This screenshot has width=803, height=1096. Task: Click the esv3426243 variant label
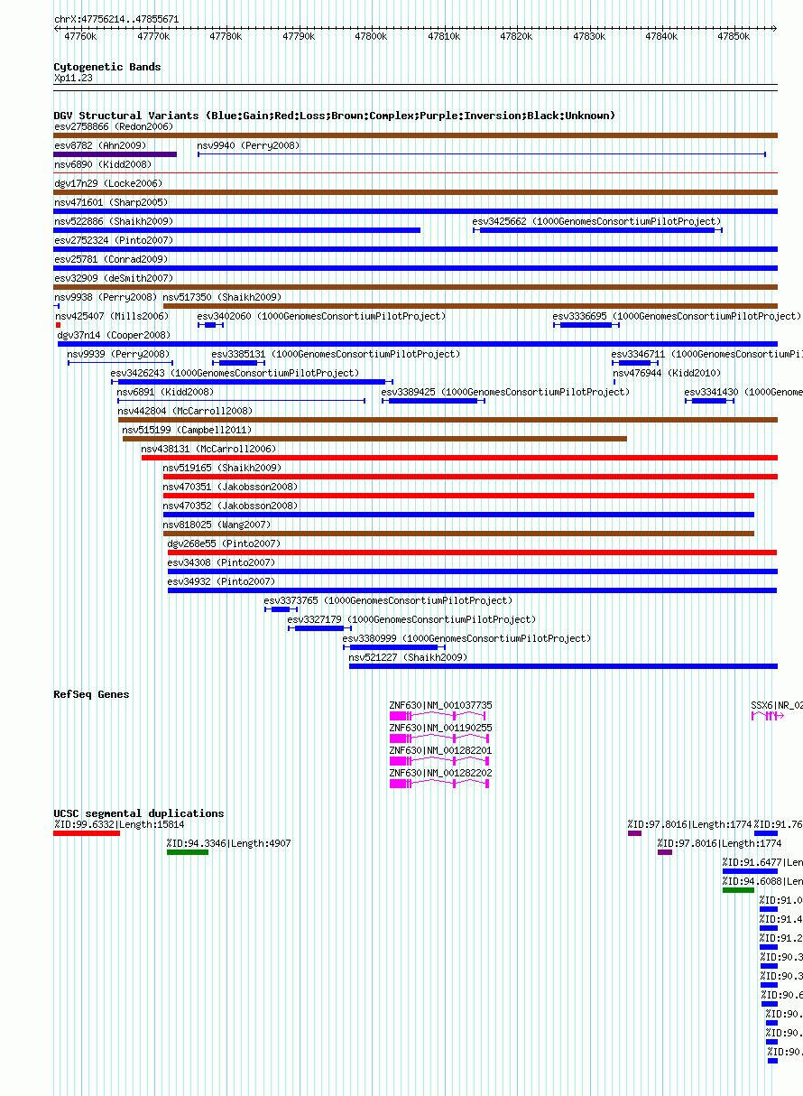point(235,373)
